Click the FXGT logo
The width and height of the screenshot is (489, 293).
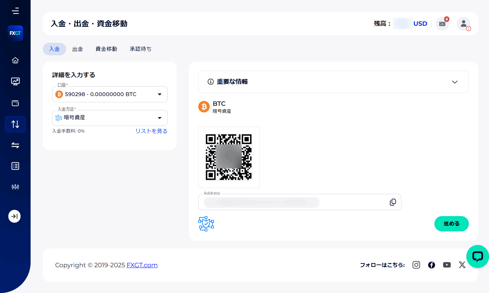tap(15, 33)
